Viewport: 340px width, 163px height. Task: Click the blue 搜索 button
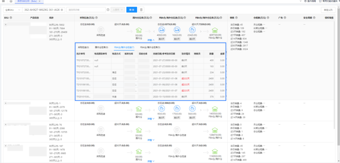132,10
